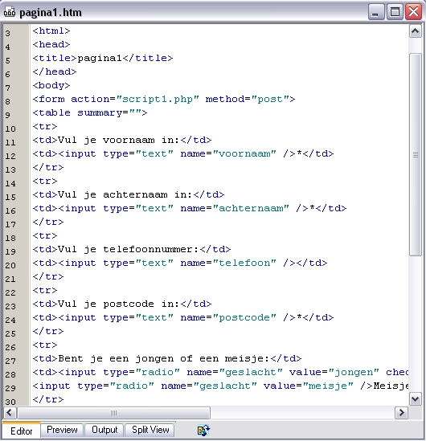Image resolution: width=426 pixels, height=441 pixels.
Task: Click the vertical scrollbar thumb
Action: [x=416, y=154]
